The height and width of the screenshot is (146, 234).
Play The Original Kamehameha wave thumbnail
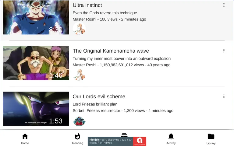pyautogui.click(x=36, y=63)
